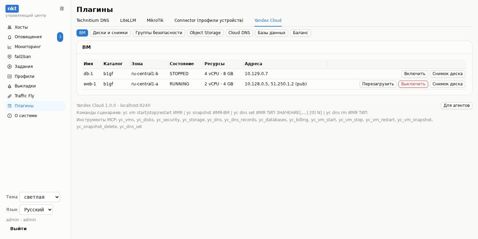Image resolution: width=478 pixels, height=239 pixels.
Task: Open Задания in the sidebar
Action: (x=35, y=67)
